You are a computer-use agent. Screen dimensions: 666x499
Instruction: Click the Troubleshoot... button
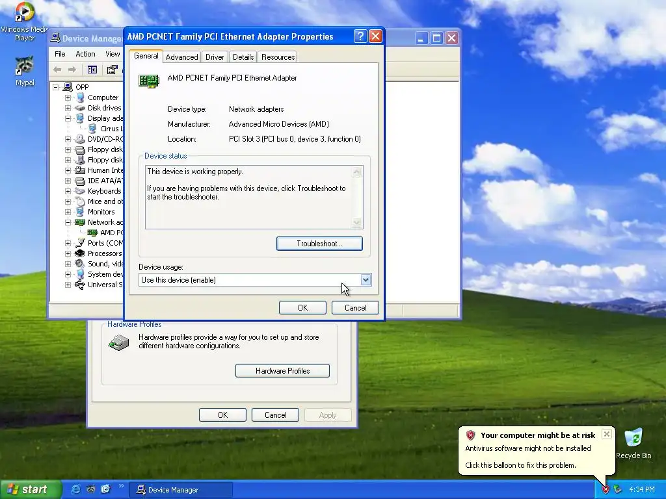319,244
